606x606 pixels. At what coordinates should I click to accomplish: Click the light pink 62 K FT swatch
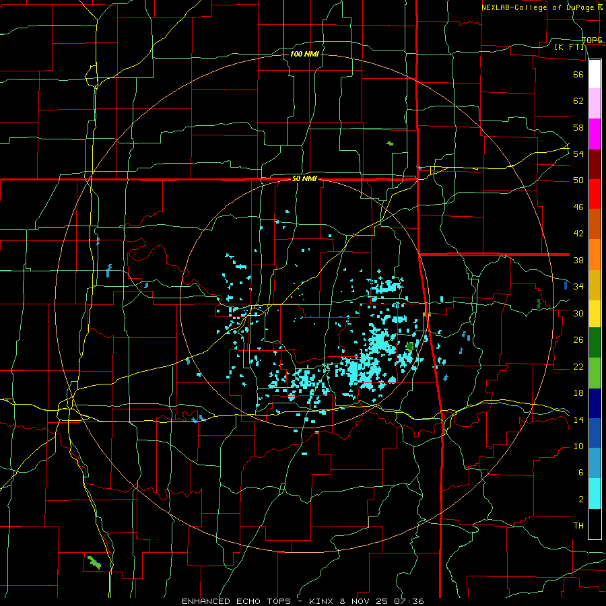595,104
